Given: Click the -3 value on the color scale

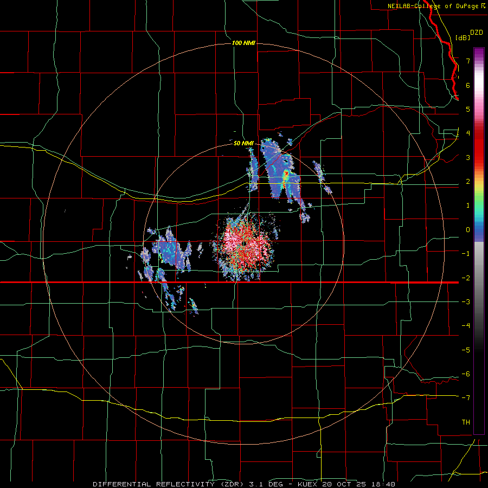Looking at the screenshot, I should [466, 301].
